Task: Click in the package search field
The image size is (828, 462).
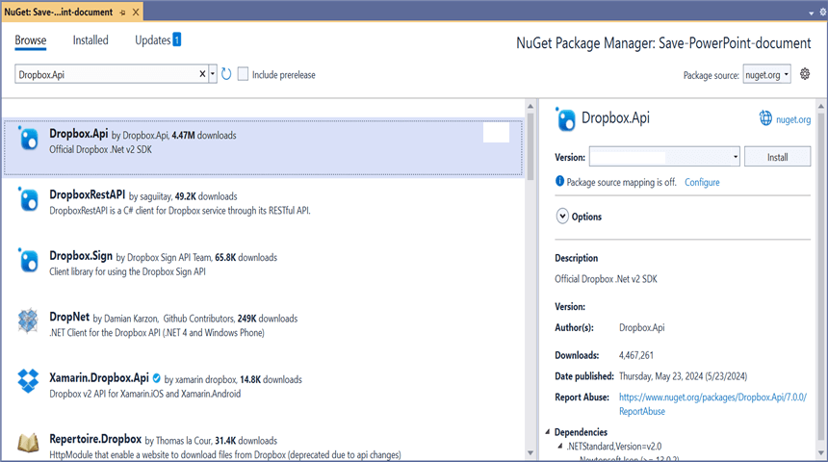Action: (107, 74)
